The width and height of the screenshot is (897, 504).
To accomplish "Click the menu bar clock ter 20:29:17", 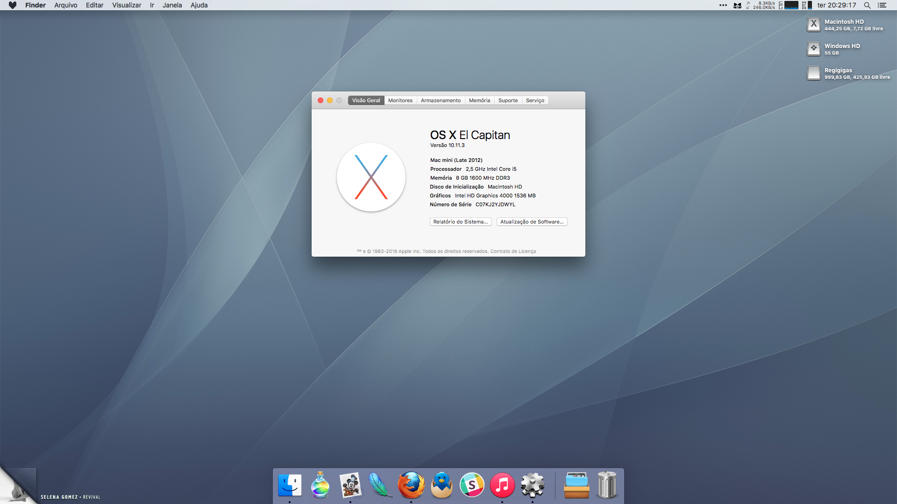I will 836,5.
